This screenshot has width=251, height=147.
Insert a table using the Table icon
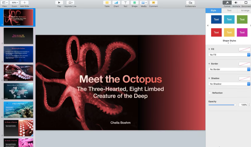pyautogui.click(x=107, y=3)
